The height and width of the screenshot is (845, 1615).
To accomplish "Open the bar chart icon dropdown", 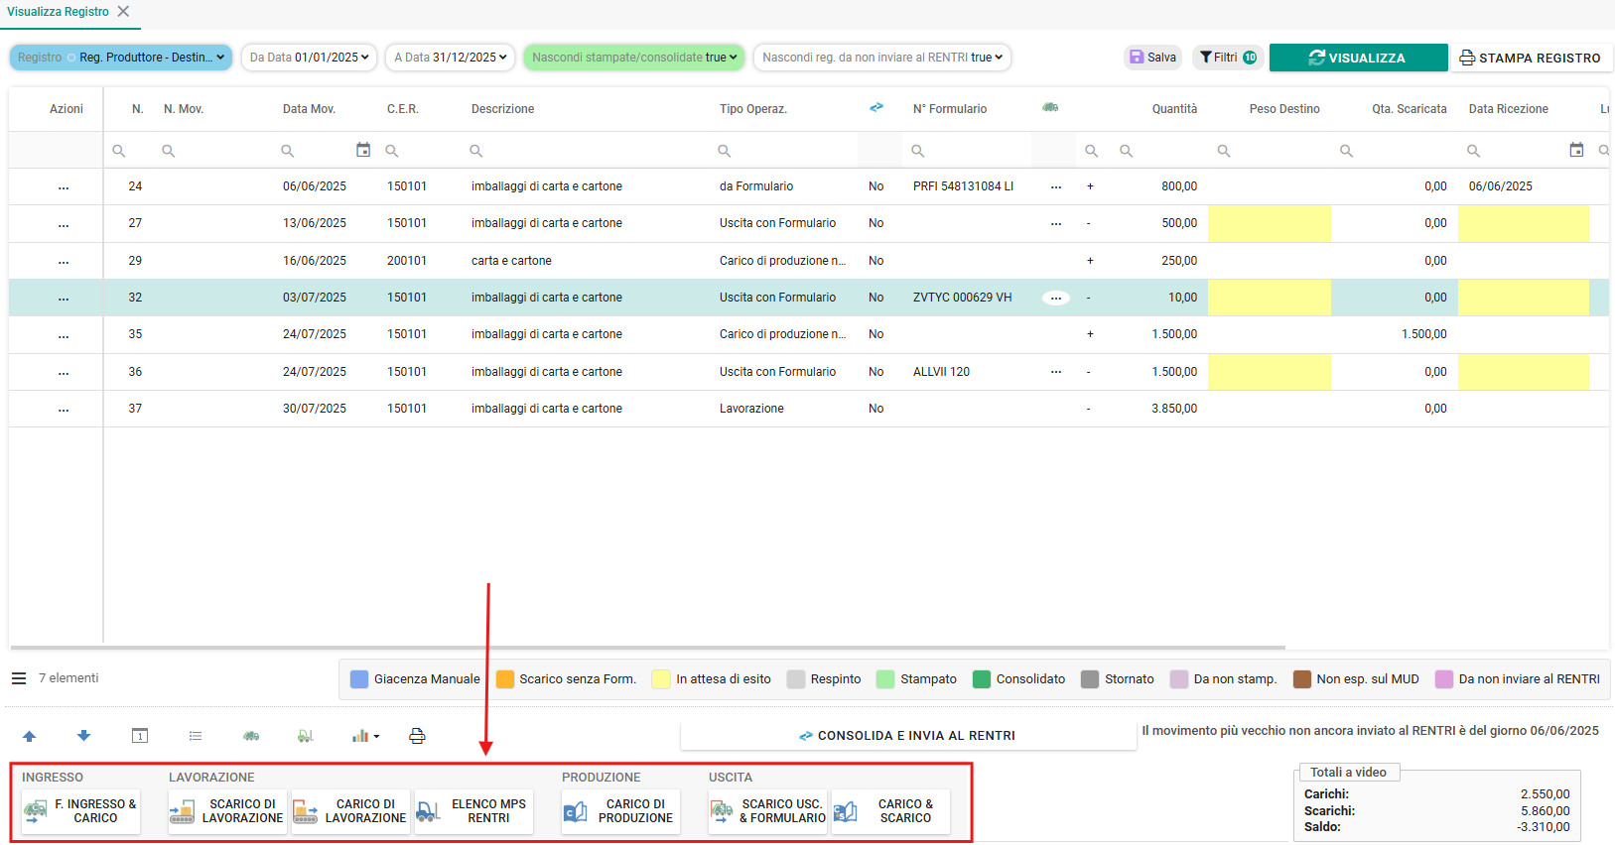I will coord(365,736).
